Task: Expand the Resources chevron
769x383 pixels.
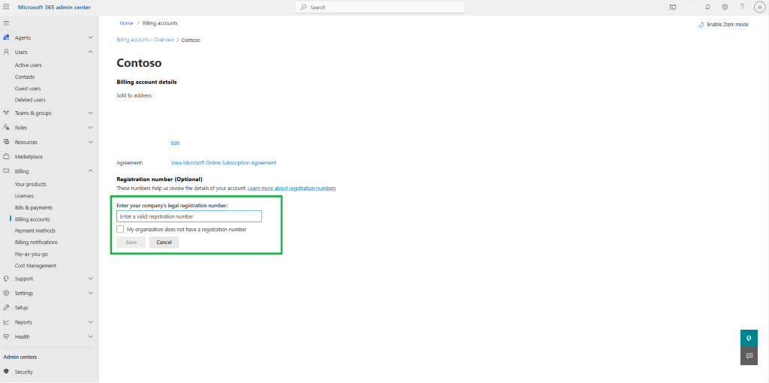Action: point(90,142)
